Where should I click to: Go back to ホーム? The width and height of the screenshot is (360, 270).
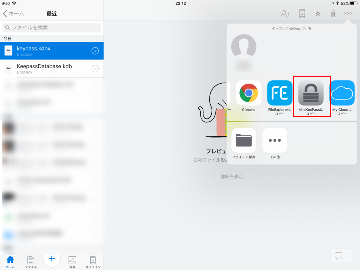[13, 14]
